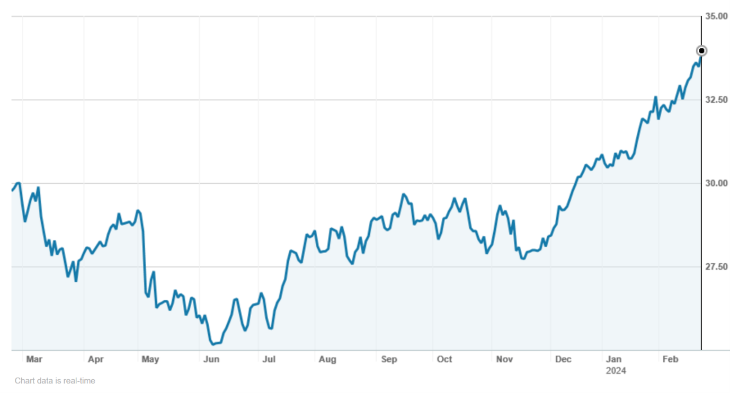Image resolution: width=730 pixels, height=393 pixels.
Task: Select the Apr month label
Action: tap(96, 360)
